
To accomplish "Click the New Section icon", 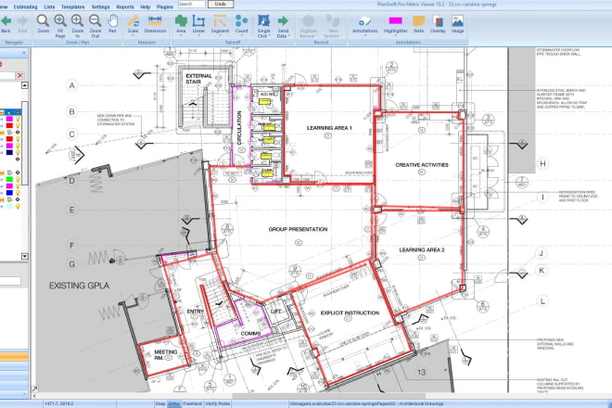I will coord(333,20).
